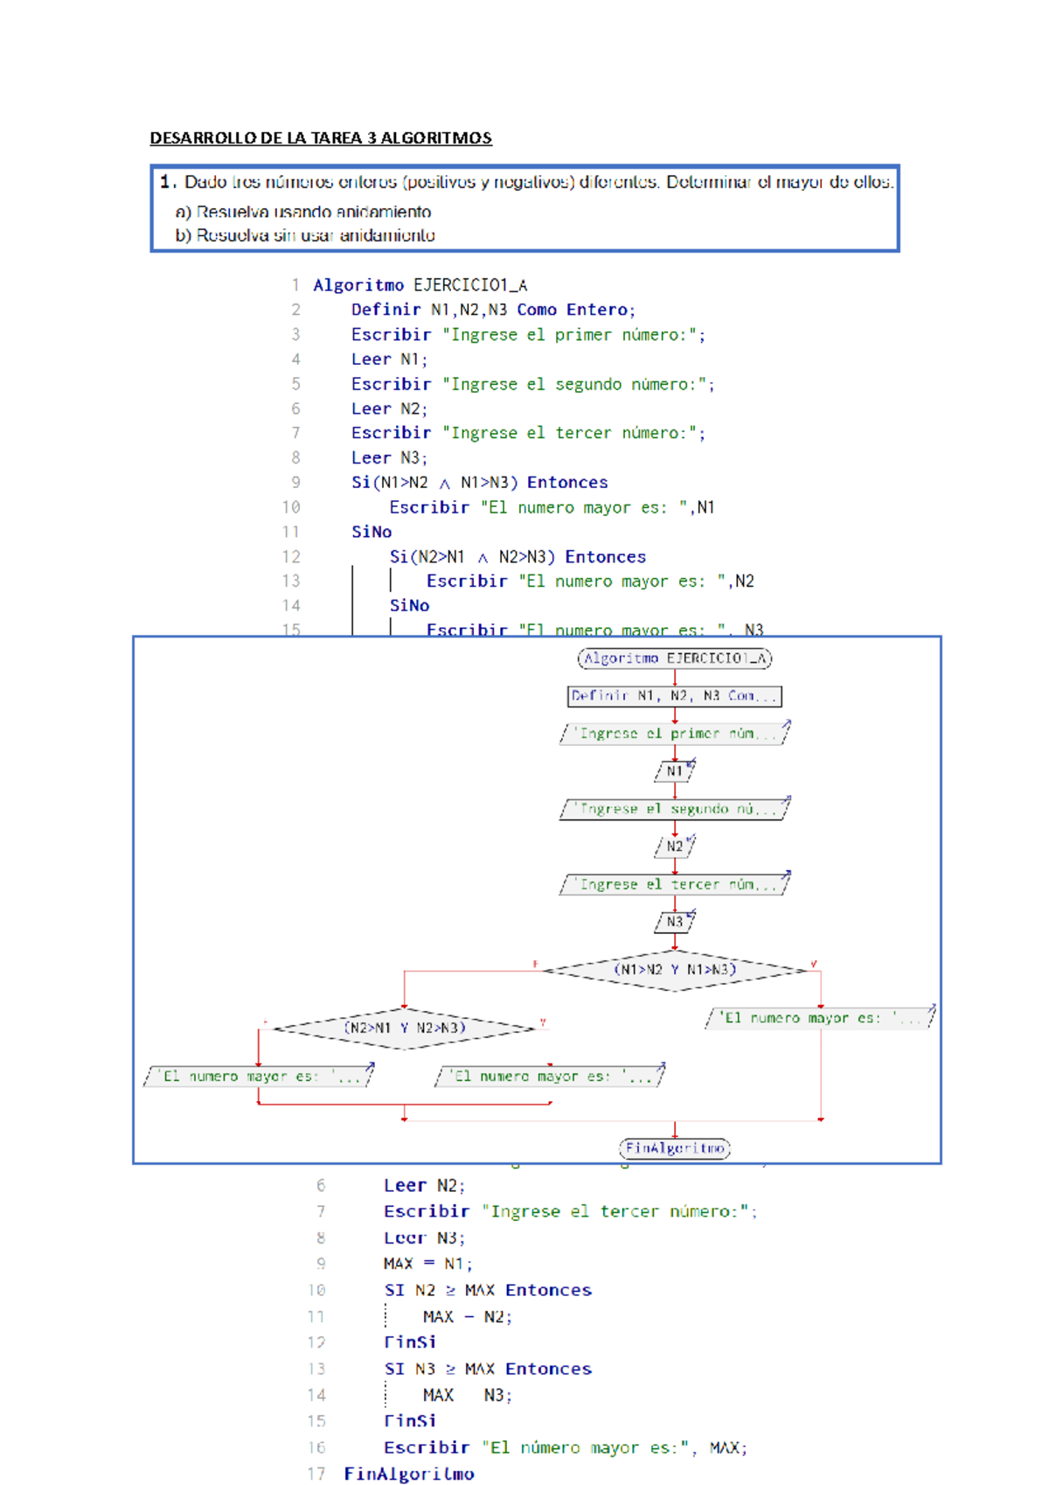The height and width of the screenshot is (1485, 1049).
Task: Click the MAX and N3 statement on line 14
Action: 468,1395
